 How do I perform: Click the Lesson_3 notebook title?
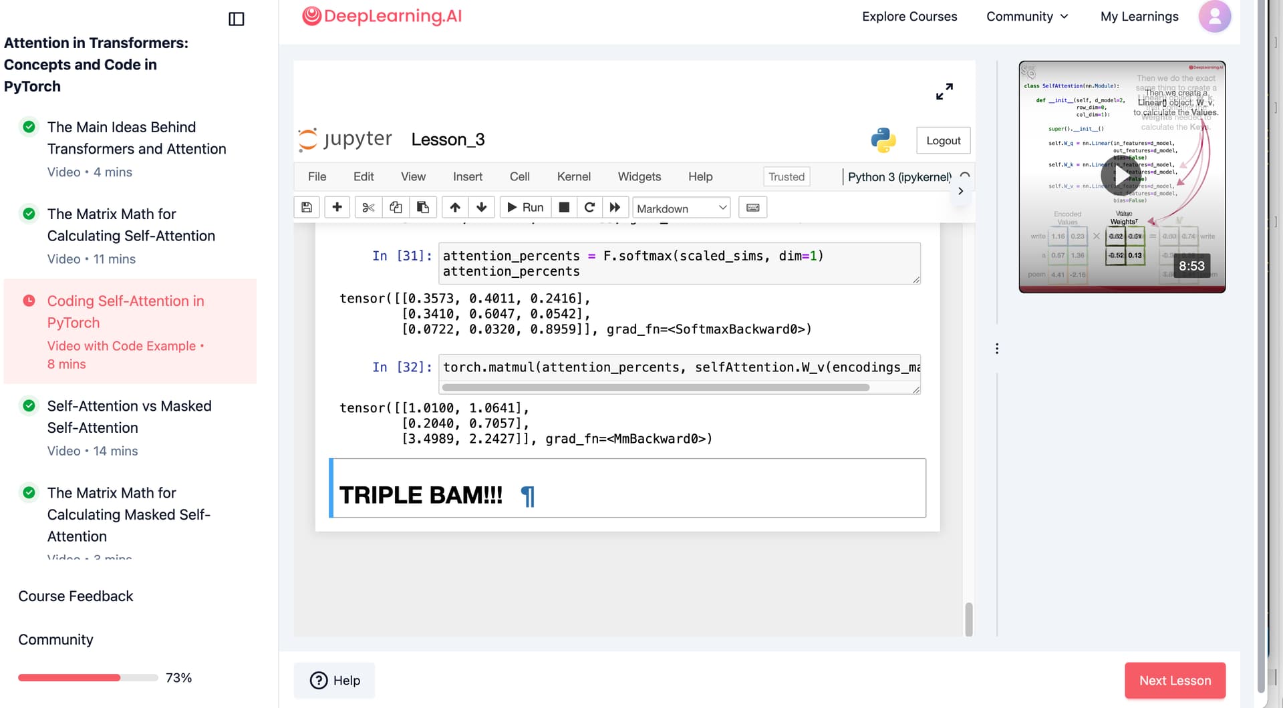tap(448, 139)
